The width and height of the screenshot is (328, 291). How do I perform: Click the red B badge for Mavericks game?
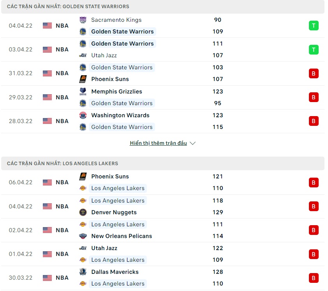pos(314,278)
